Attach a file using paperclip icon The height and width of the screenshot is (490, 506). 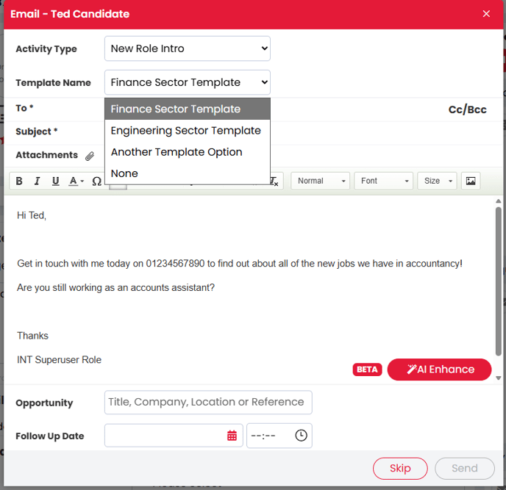[x=90, y=156]
